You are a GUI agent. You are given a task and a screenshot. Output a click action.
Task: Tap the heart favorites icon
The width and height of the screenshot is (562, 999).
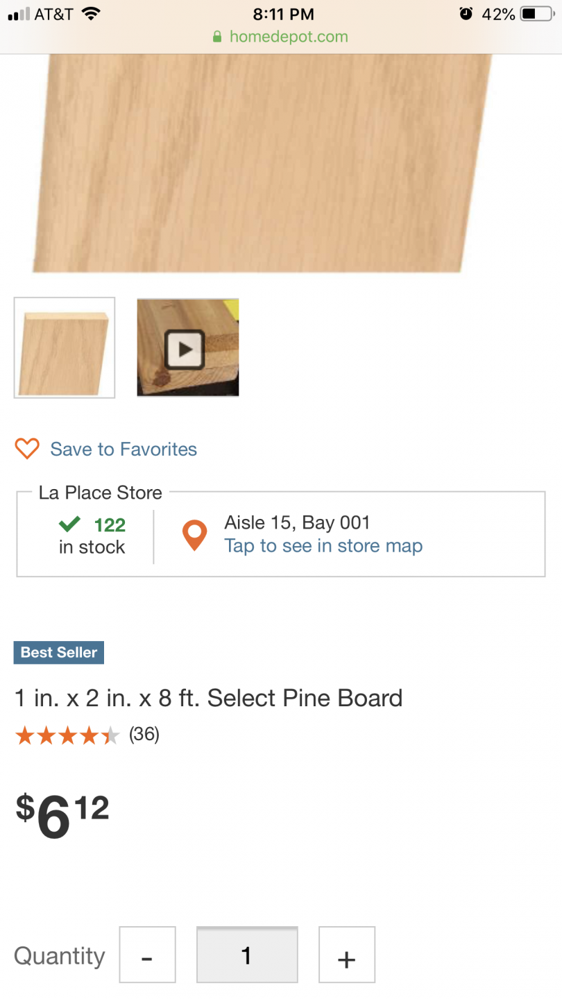click(27, 449)
